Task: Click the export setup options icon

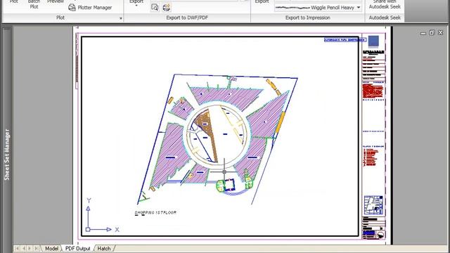Action: (167, 8)
